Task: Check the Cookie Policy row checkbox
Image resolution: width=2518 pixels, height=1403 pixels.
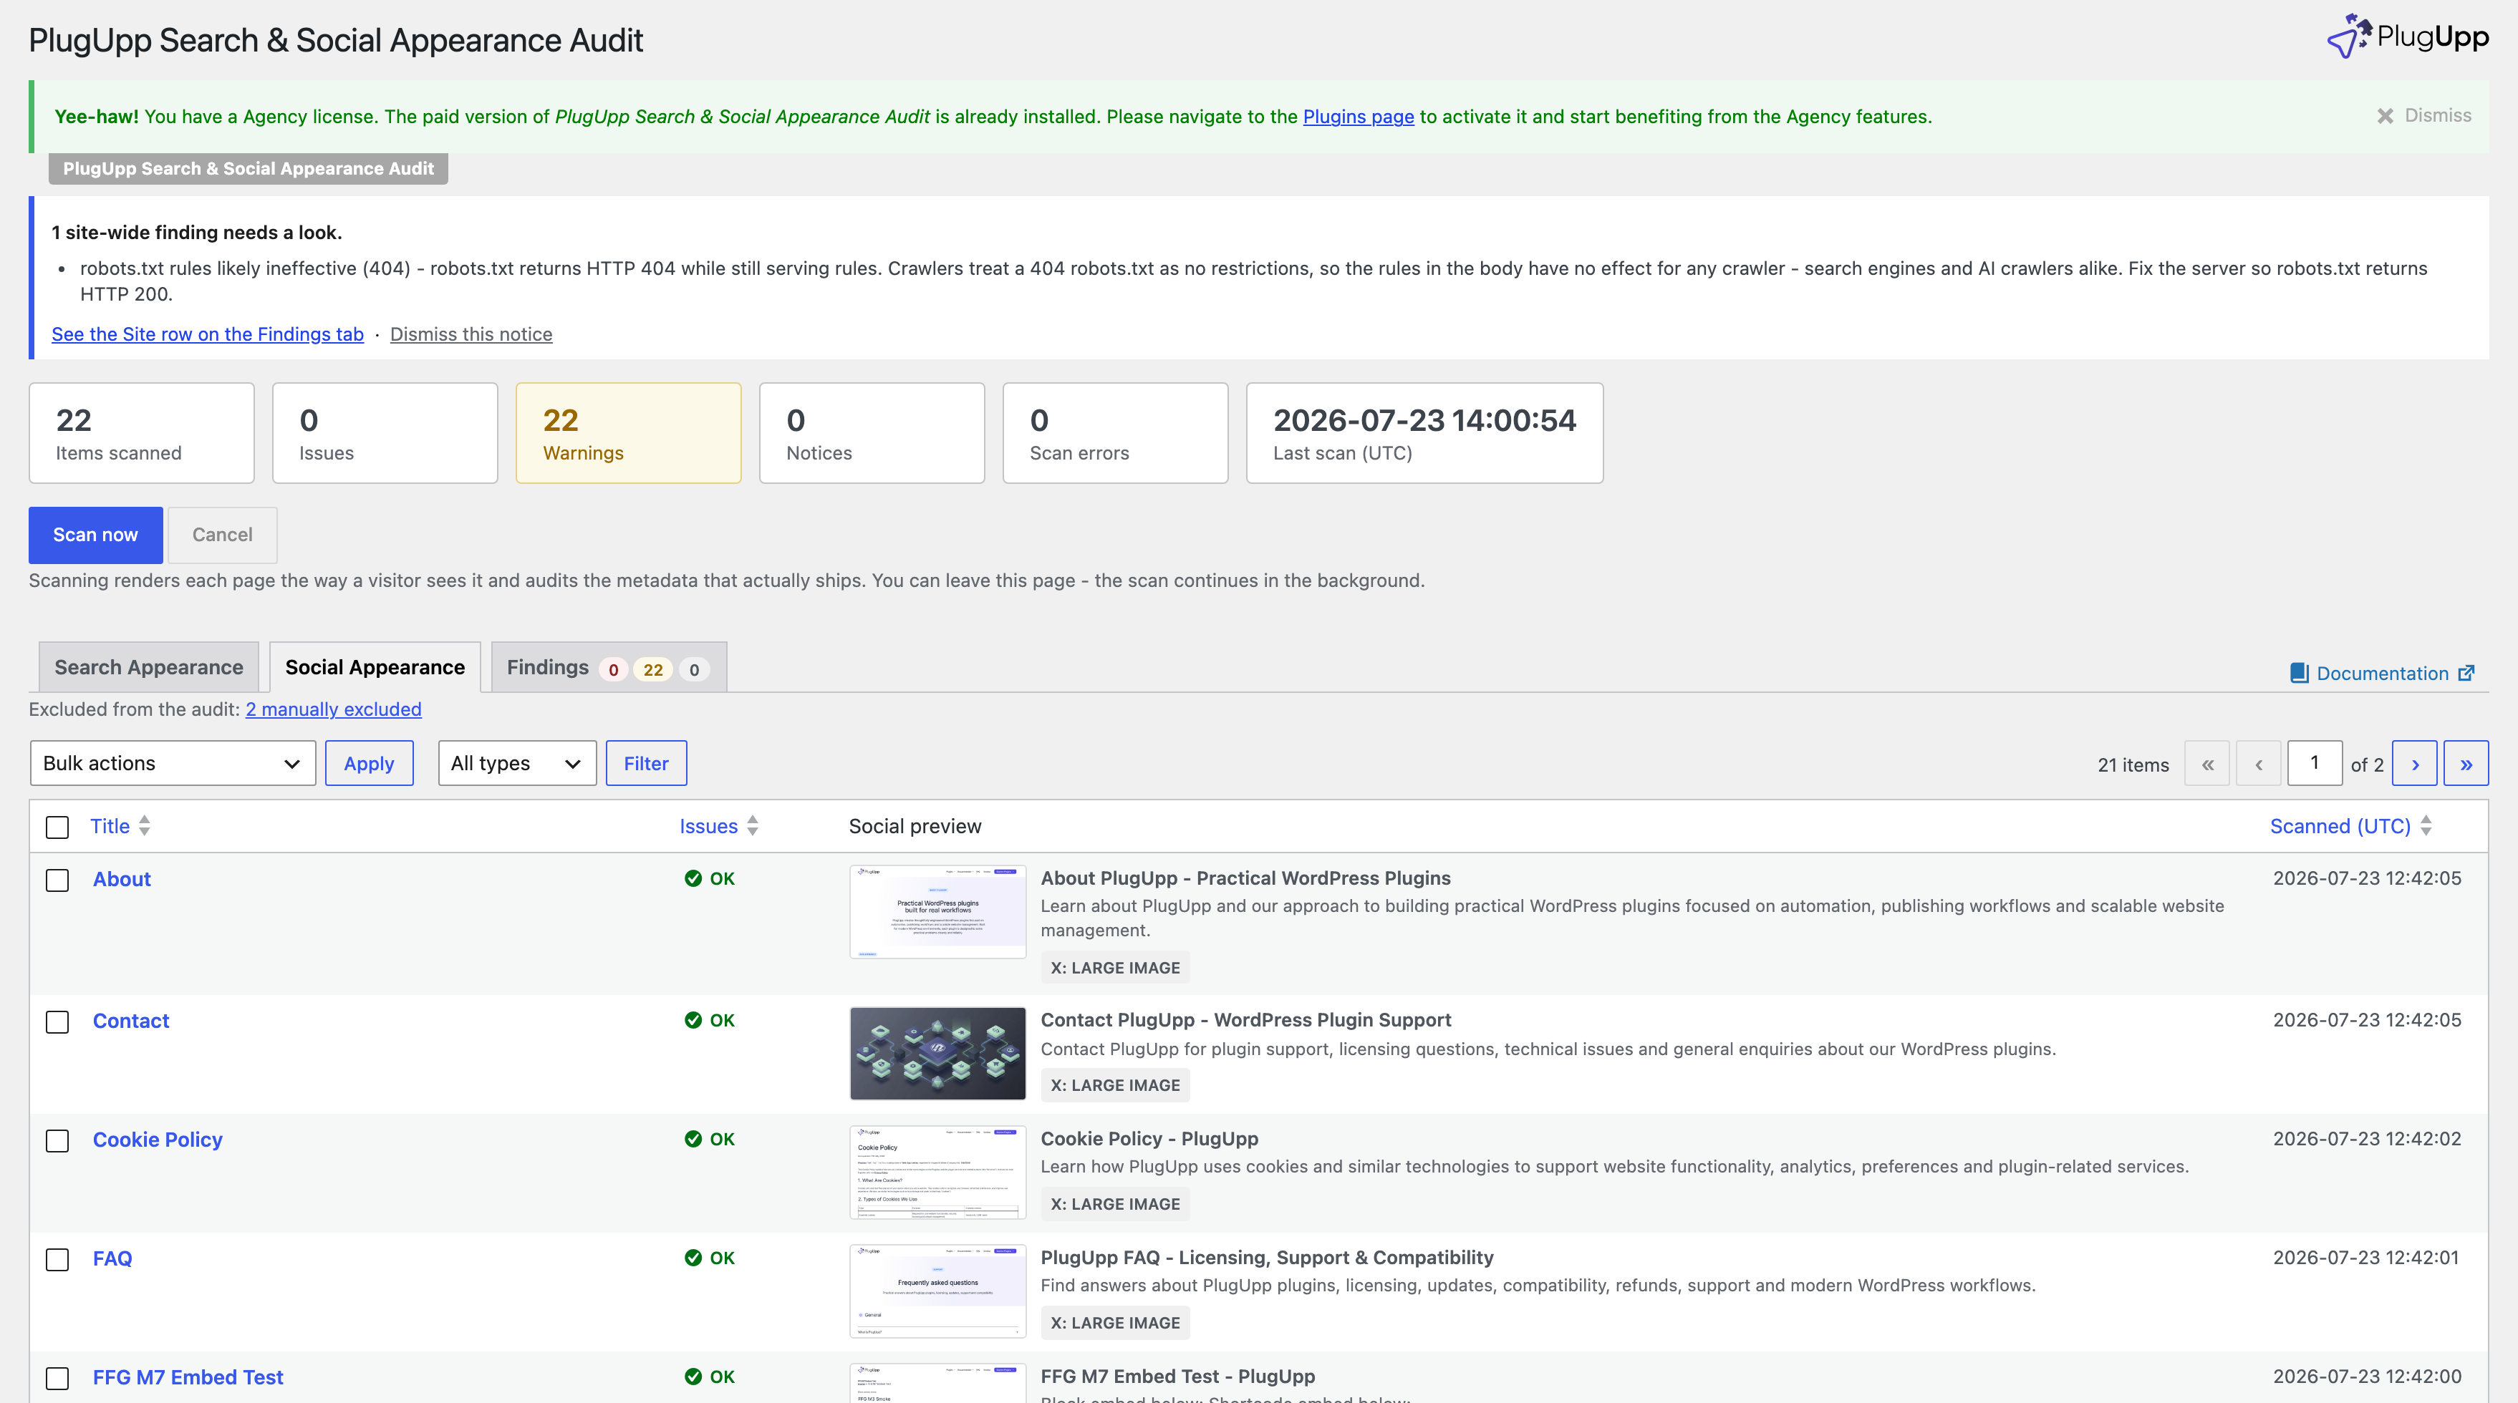Action: click(x=58, y=1141)
